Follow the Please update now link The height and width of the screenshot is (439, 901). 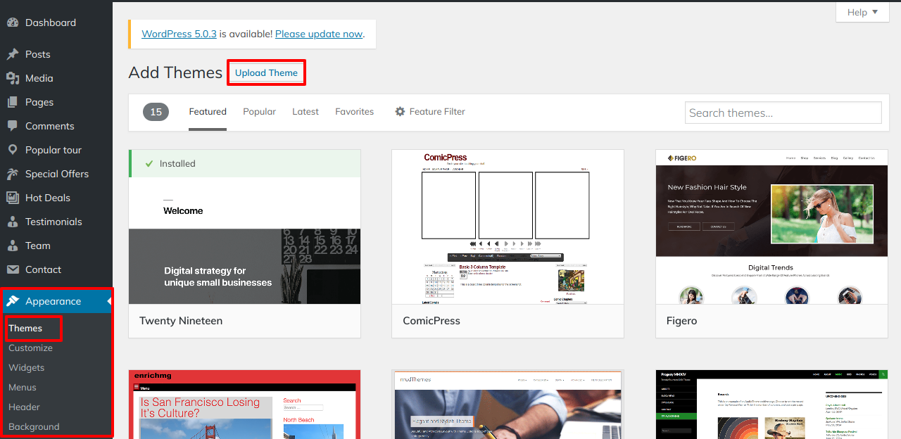coord(318,34)
